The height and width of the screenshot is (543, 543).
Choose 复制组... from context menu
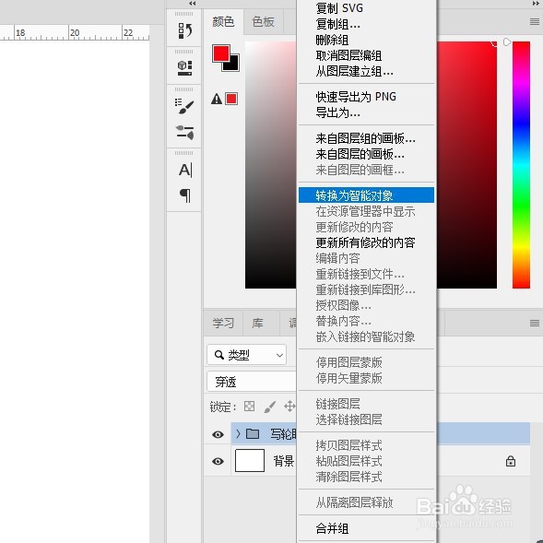tap(366, 24)
